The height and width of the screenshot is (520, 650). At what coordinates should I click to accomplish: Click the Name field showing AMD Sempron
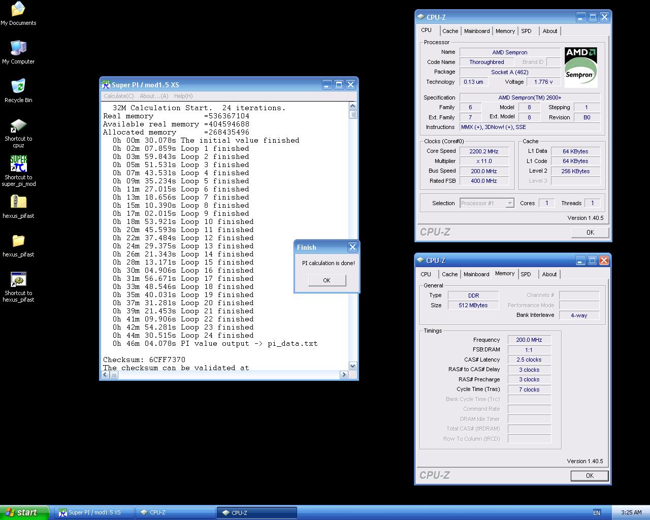click(x=510, y=52)
